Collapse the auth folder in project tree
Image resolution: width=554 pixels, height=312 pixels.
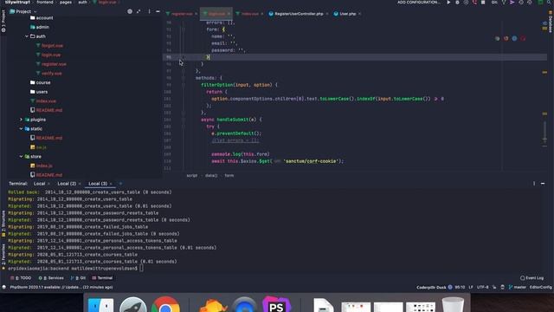(x=27, y=36)
